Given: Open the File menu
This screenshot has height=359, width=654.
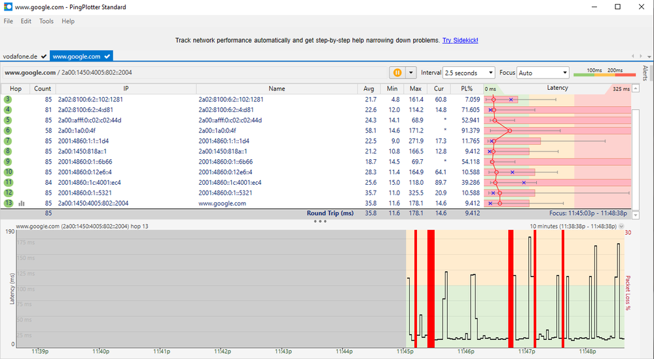Looking at the screenshot, I should point(9,21).
